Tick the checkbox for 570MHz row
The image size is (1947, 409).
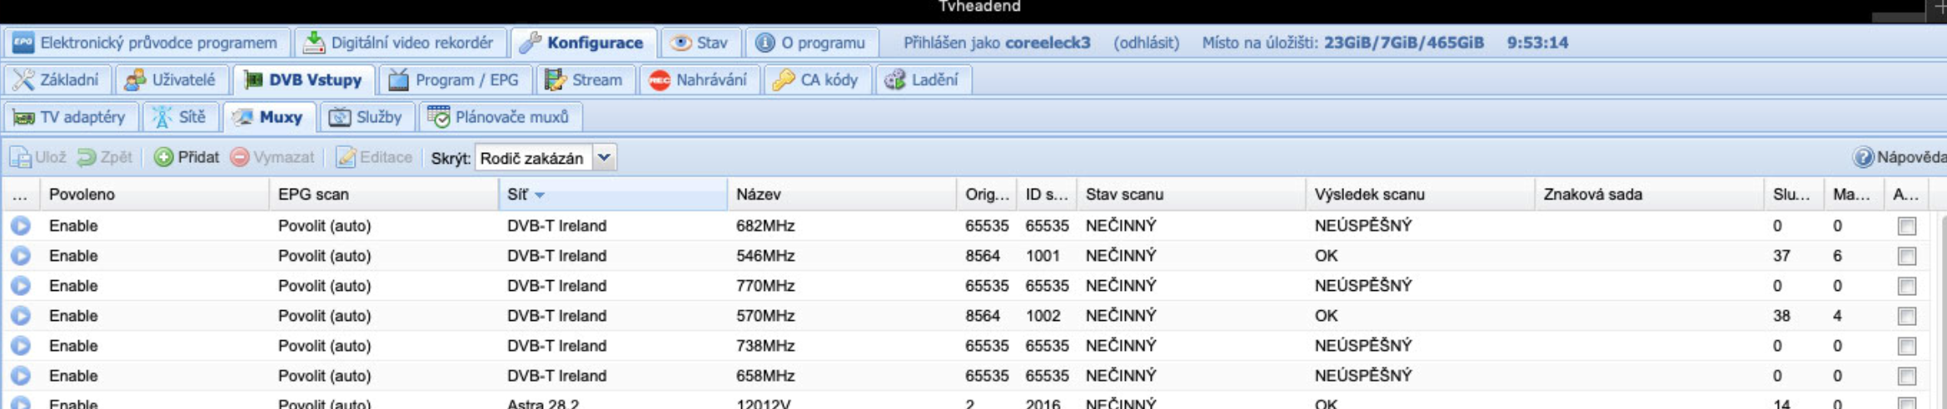coord(1906,316)
